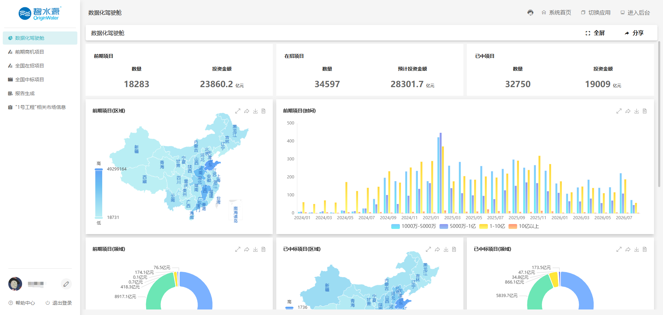Viewport: 663px width, 315px height.
Task: Expand the 前期项目(时间) bar chart to fullscreen
Action: click(619, 111)
